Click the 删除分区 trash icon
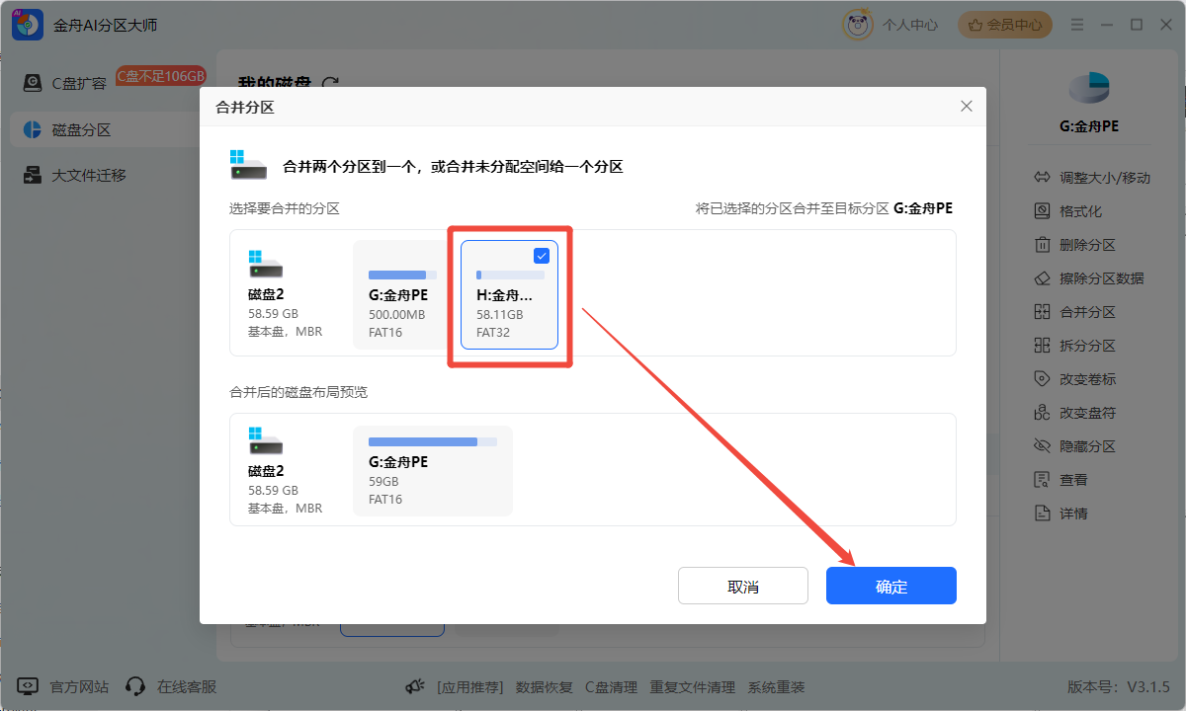The height and width of the screenshot is (711, 1186). click(x=1042, y=245)
